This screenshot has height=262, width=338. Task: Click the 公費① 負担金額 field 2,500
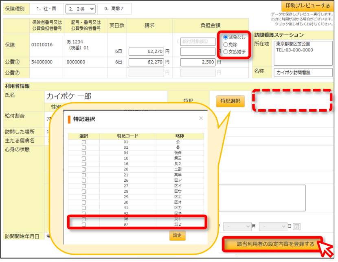click(x=198, y=62)
